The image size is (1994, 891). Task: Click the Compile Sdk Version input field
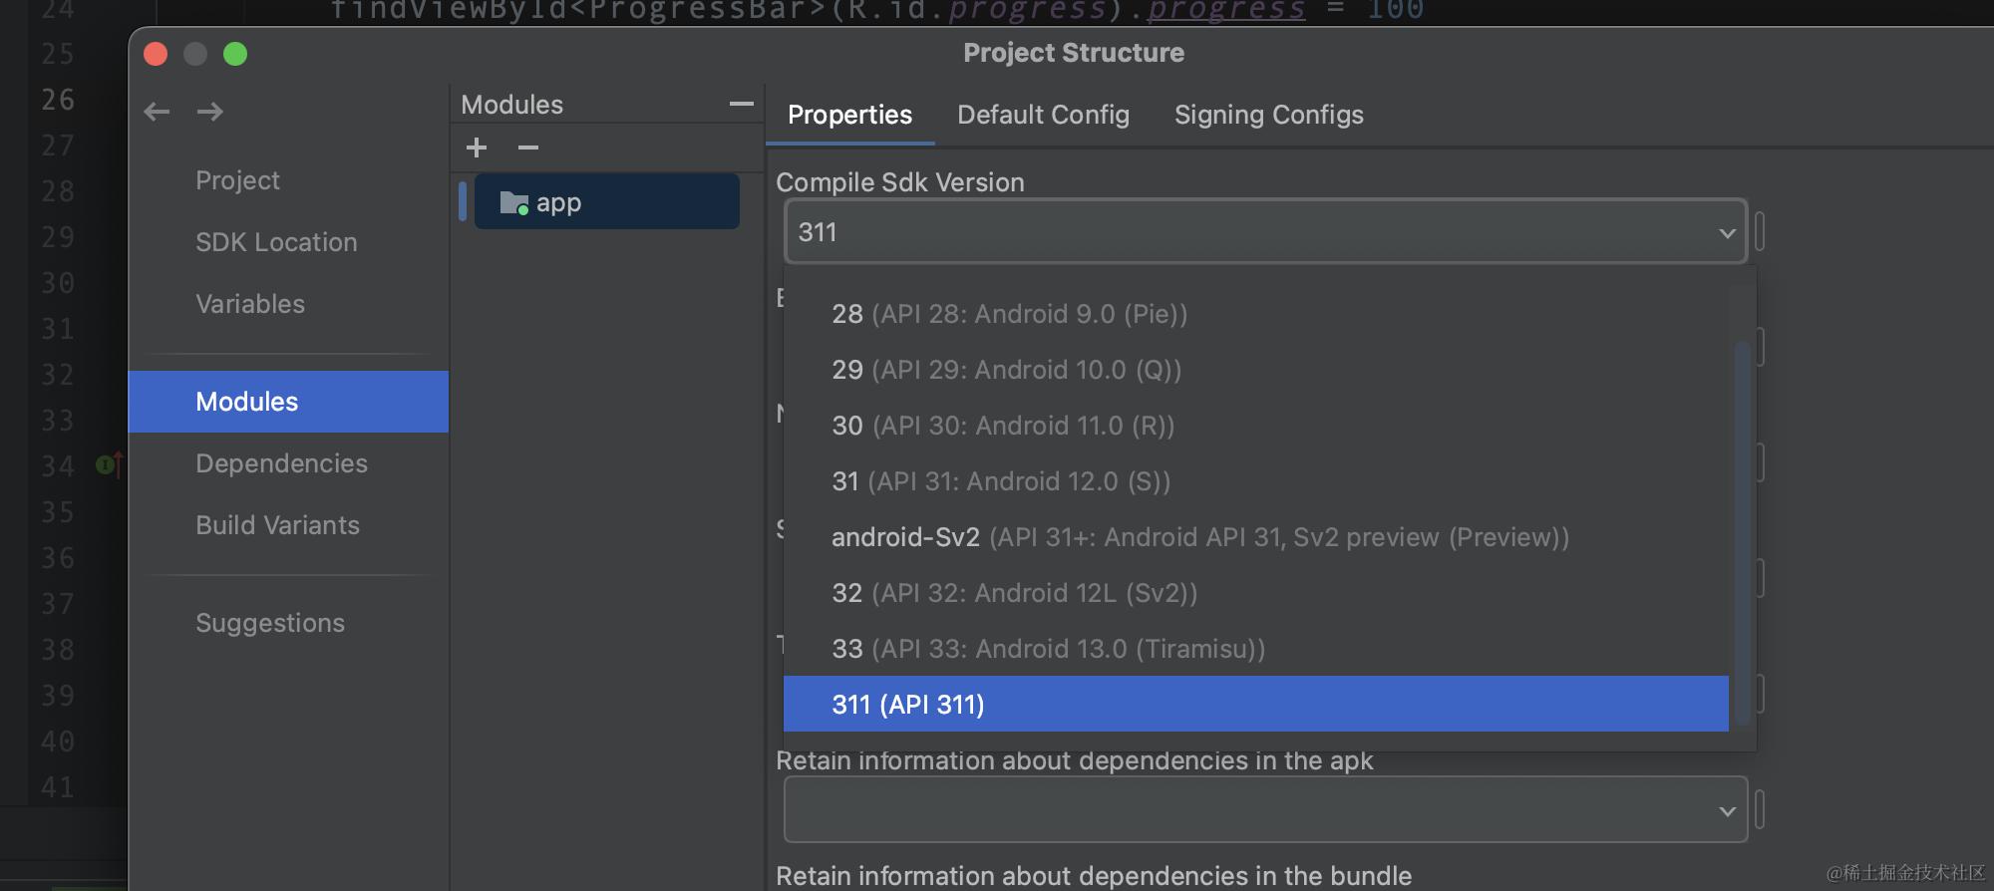pyautogui.click(x=1246, y=232)
